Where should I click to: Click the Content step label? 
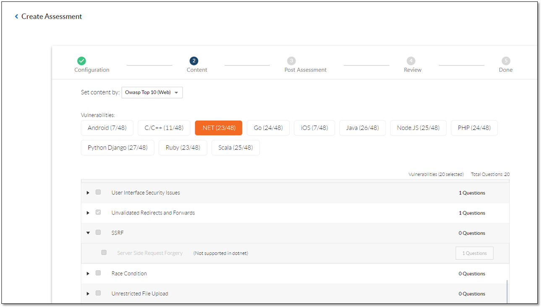(197, 70)
